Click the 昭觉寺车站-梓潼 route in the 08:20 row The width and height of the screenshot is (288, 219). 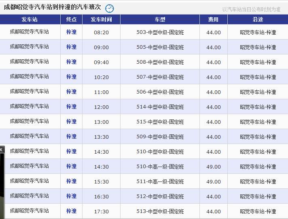coord(258,32)
